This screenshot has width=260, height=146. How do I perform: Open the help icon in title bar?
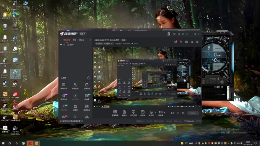pos(179,34)
